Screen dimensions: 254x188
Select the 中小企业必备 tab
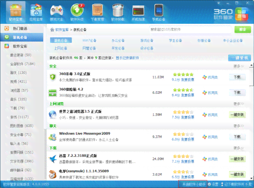233,40
